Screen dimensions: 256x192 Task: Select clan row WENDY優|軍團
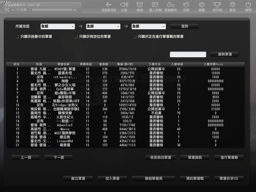point(125,69)
